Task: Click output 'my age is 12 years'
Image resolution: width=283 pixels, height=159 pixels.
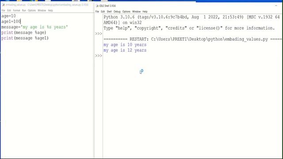Action: [x=125, y=50]
